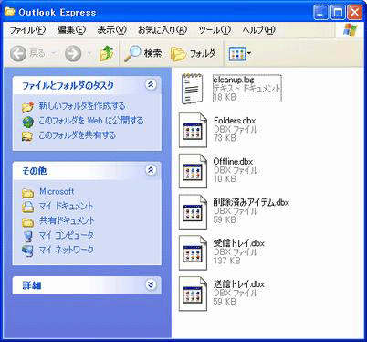
Task: Open the ツール(T) menu
Action: click(x=215, y=30)
